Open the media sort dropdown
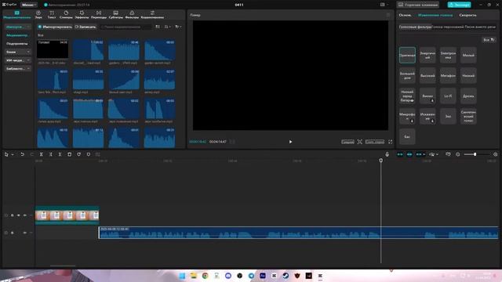502x282 pixels. pyautogui.click(x=167, y=27)
